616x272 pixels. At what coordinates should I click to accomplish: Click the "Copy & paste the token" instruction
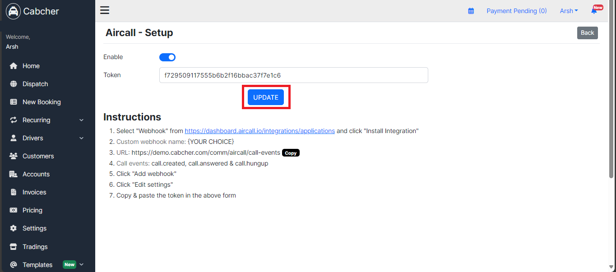point(176,195)
